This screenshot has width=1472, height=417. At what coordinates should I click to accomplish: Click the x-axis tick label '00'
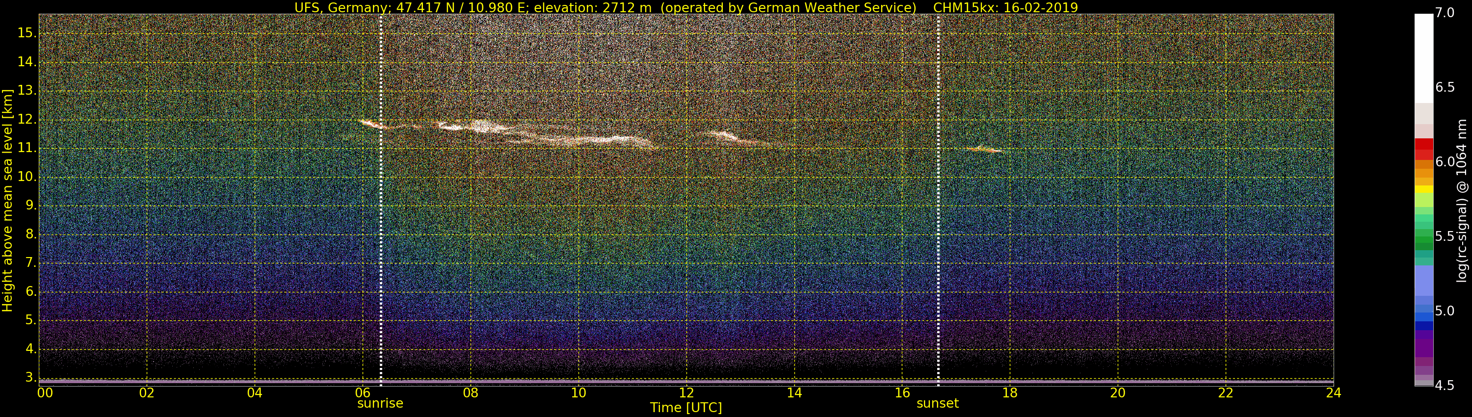click(45, 392)
